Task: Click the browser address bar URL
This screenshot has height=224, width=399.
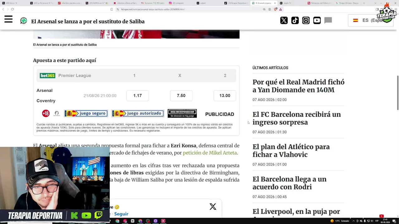Action: [x=153, y=9]
